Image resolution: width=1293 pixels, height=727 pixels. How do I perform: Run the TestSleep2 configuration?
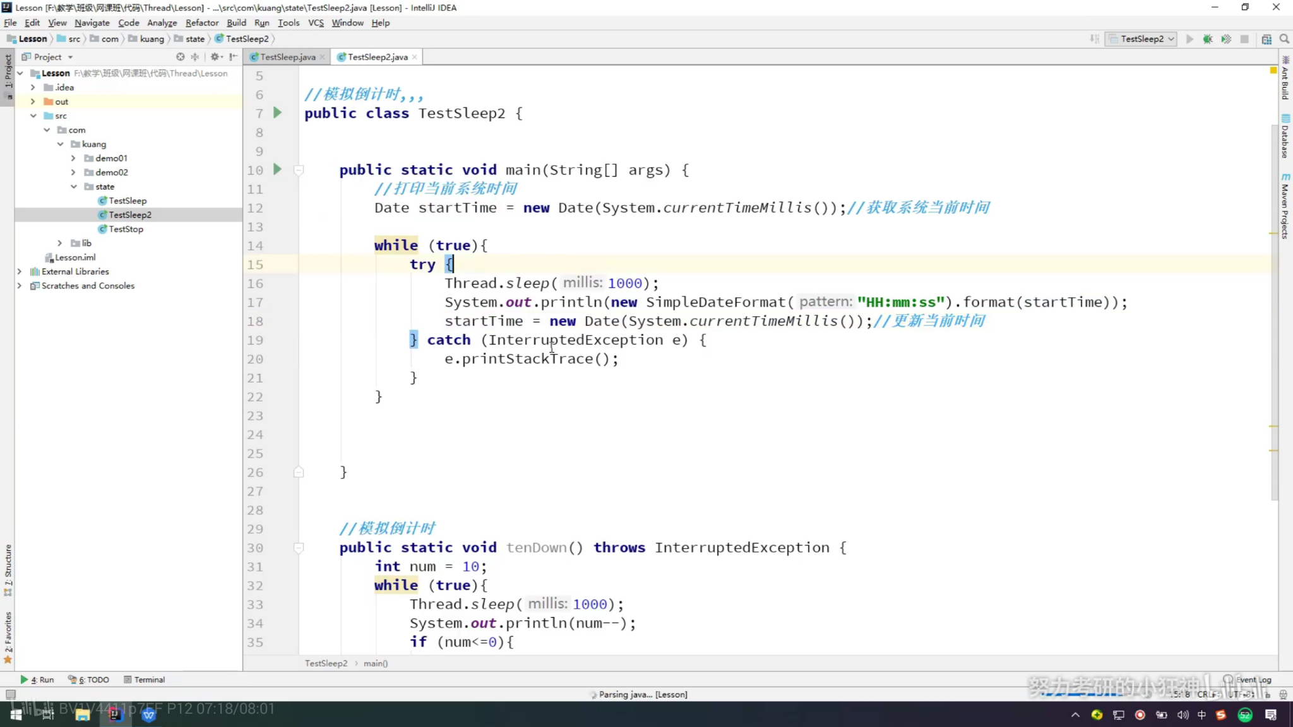[1189, 39]
